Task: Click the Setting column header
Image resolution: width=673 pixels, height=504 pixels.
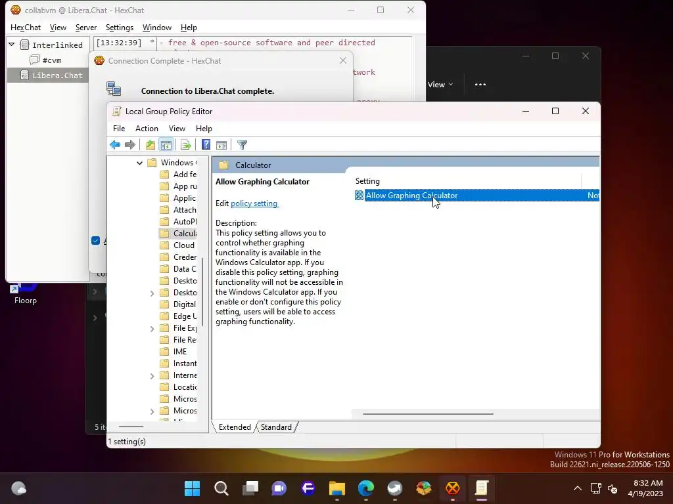Action: tap(468, 181)
